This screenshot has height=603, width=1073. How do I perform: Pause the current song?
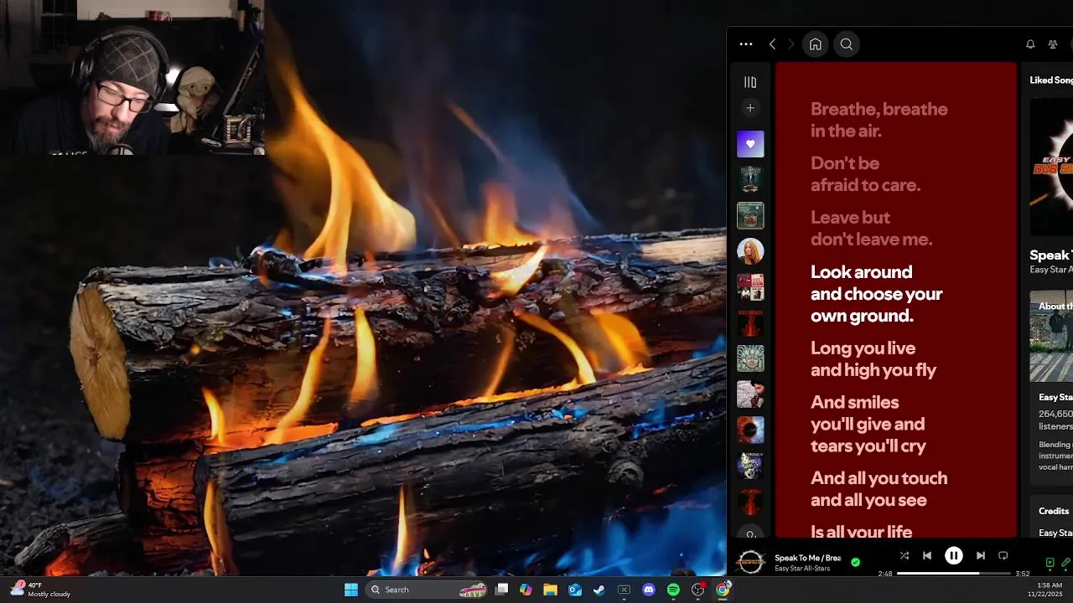pyautogui.click(x=954, y=555)
